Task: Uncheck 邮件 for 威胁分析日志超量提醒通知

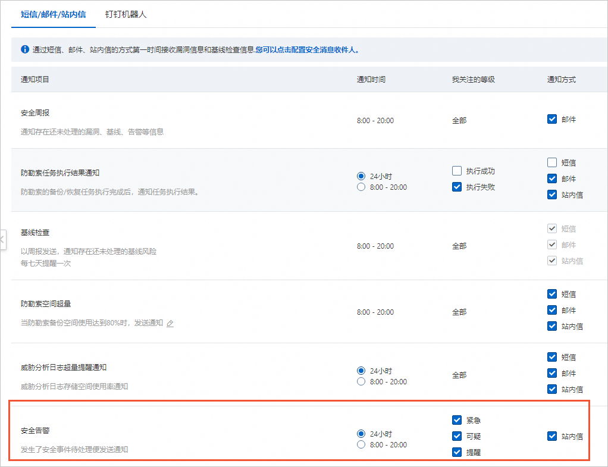Action: (x=552, y=373)
